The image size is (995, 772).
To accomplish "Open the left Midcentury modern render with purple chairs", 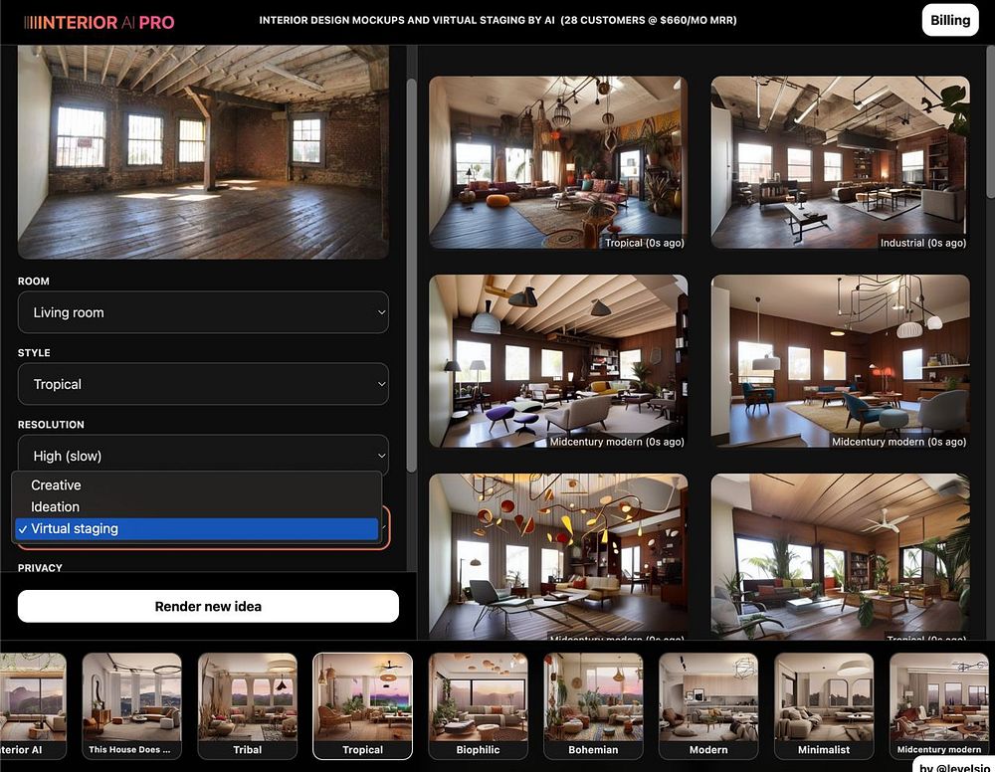I will click(x=558, y=361).
